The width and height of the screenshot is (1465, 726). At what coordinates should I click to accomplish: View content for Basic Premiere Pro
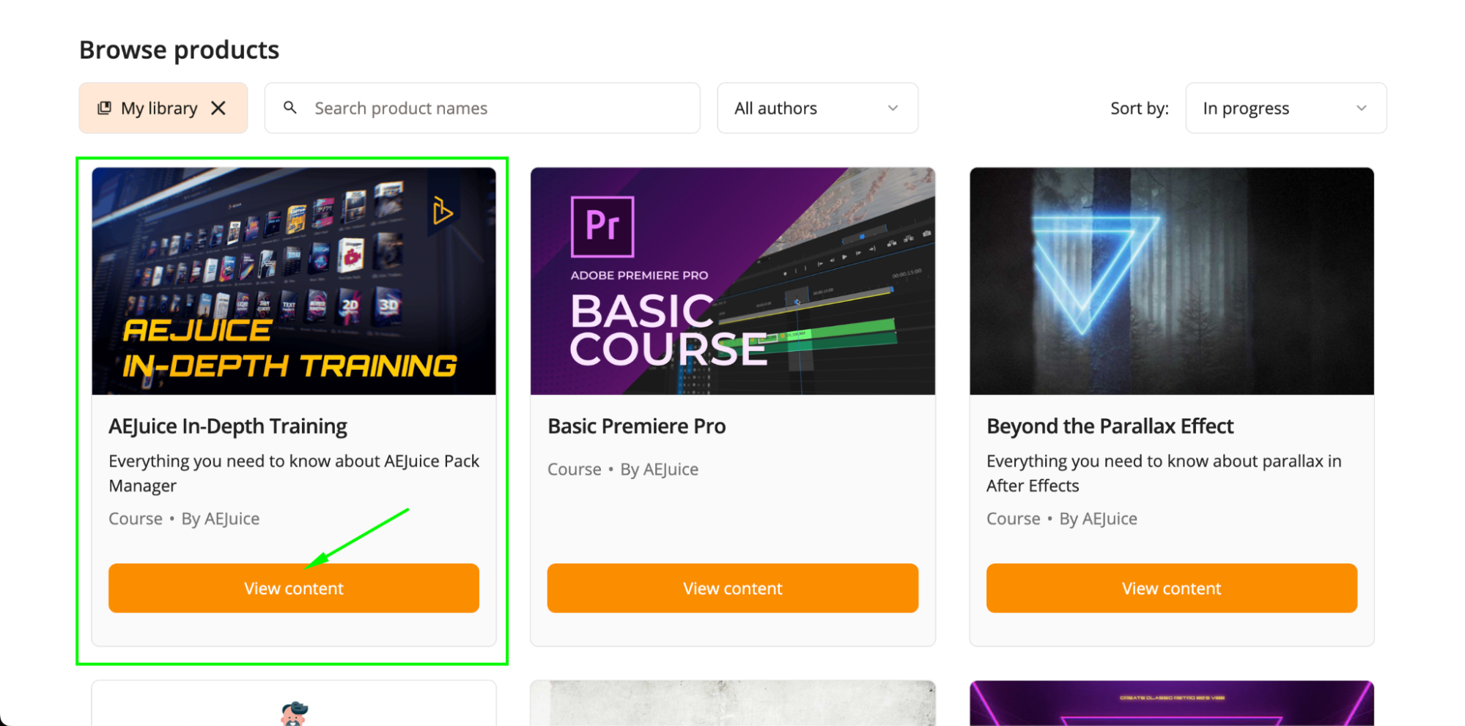click(x=732, y=588)
